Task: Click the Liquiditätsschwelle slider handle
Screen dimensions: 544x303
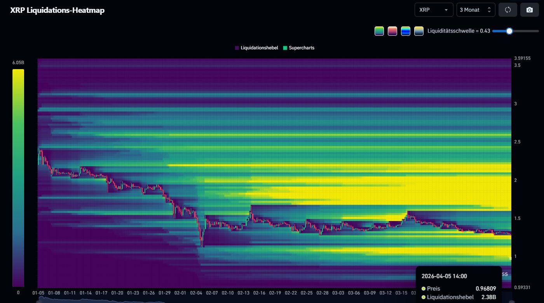Action: (509, 31)
